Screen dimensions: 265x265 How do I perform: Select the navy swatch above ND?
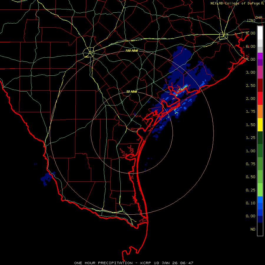pyautogui.click(x=260, y=219)
